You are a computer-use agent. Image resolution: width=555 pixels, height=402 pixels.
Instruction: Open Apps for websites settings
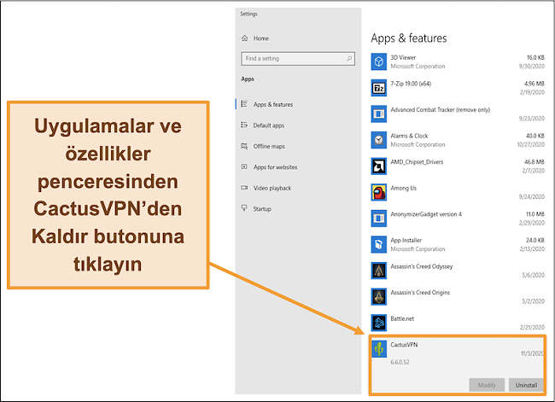point(276,167)
